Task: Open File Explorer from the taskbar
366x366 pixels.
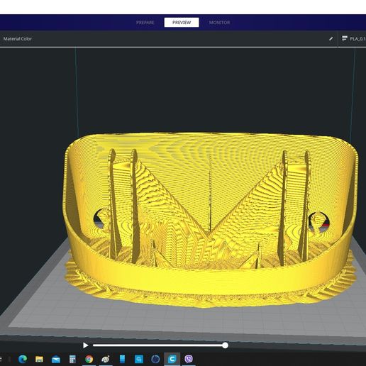Action: point(39,360)
